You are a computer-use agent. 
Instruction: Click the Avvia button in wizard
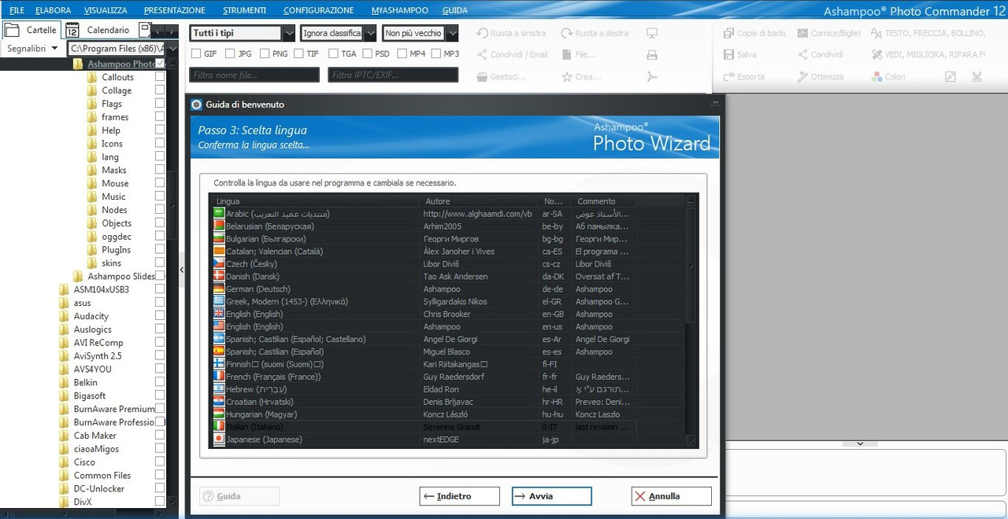[x=551, y=496]
